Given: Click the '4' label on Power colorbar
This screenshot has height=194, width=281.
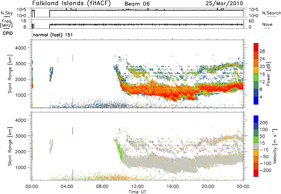Looking at the screenshot, I should [x=261, y=97].
